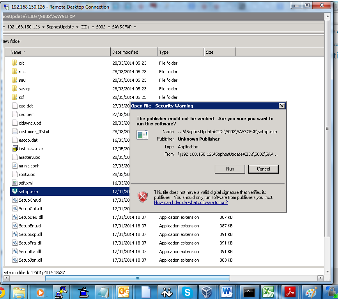The image size is (338, 299).
Task: Expand the SophosUpdate breadcrumb dropdown arrow
Action: [77, 27]
